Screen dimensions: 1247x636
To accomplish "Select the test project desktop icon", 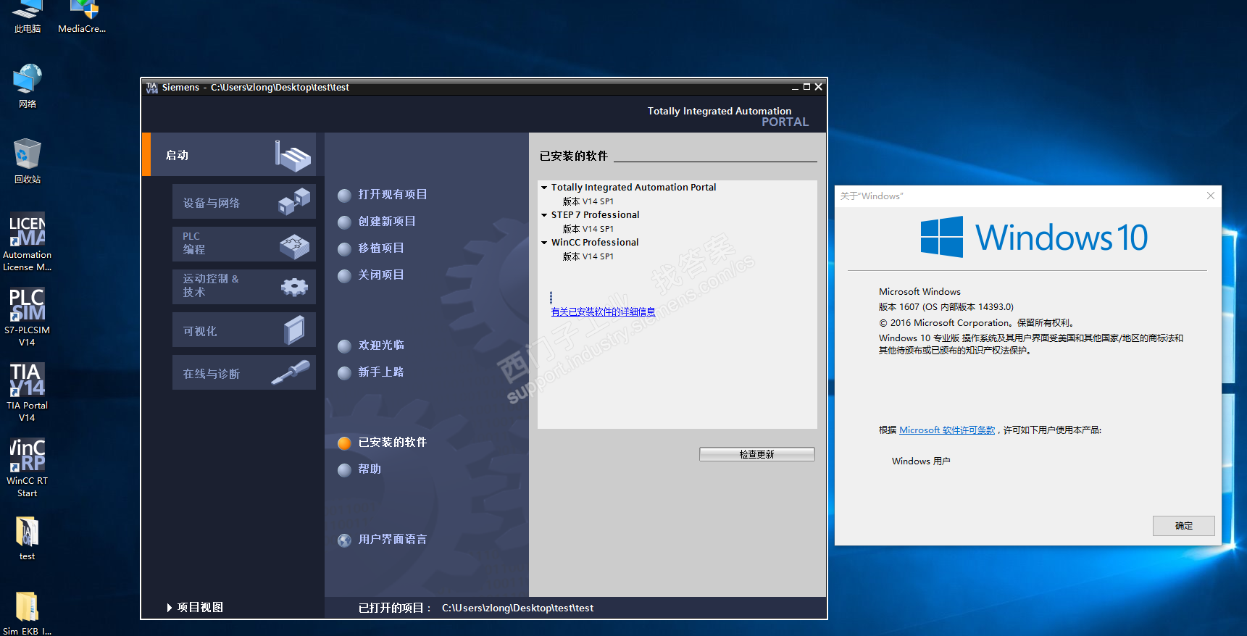I will [28, 539].
